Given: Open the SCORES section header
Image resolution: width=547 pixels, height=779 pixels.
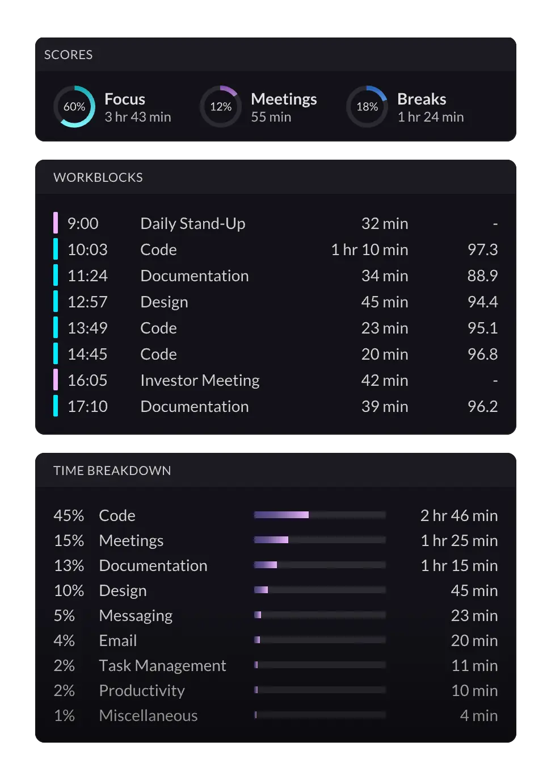Looking at the screenshot, I should click(x=69, y=55).
